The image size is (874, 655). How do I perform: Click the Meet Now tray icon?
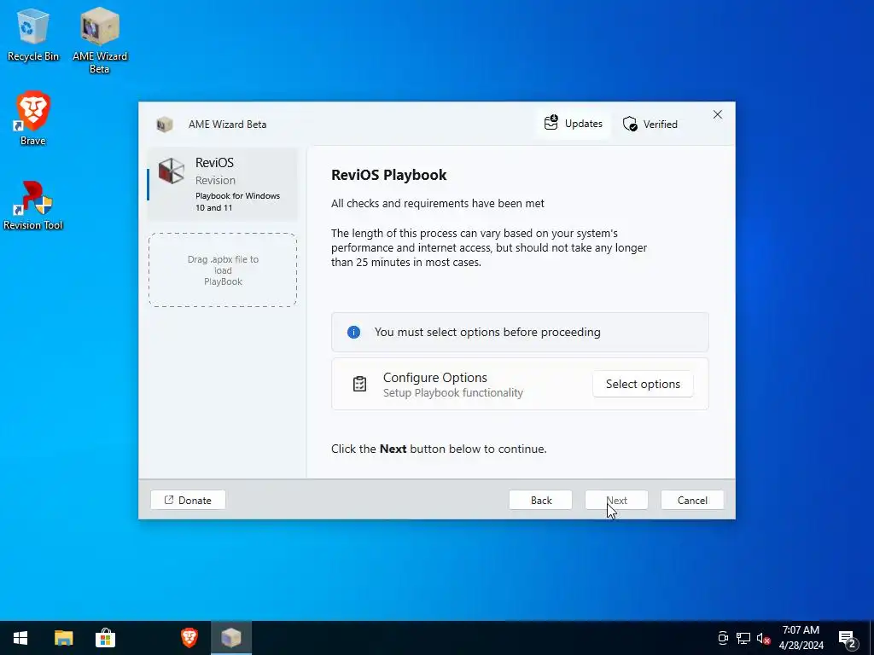723,638
